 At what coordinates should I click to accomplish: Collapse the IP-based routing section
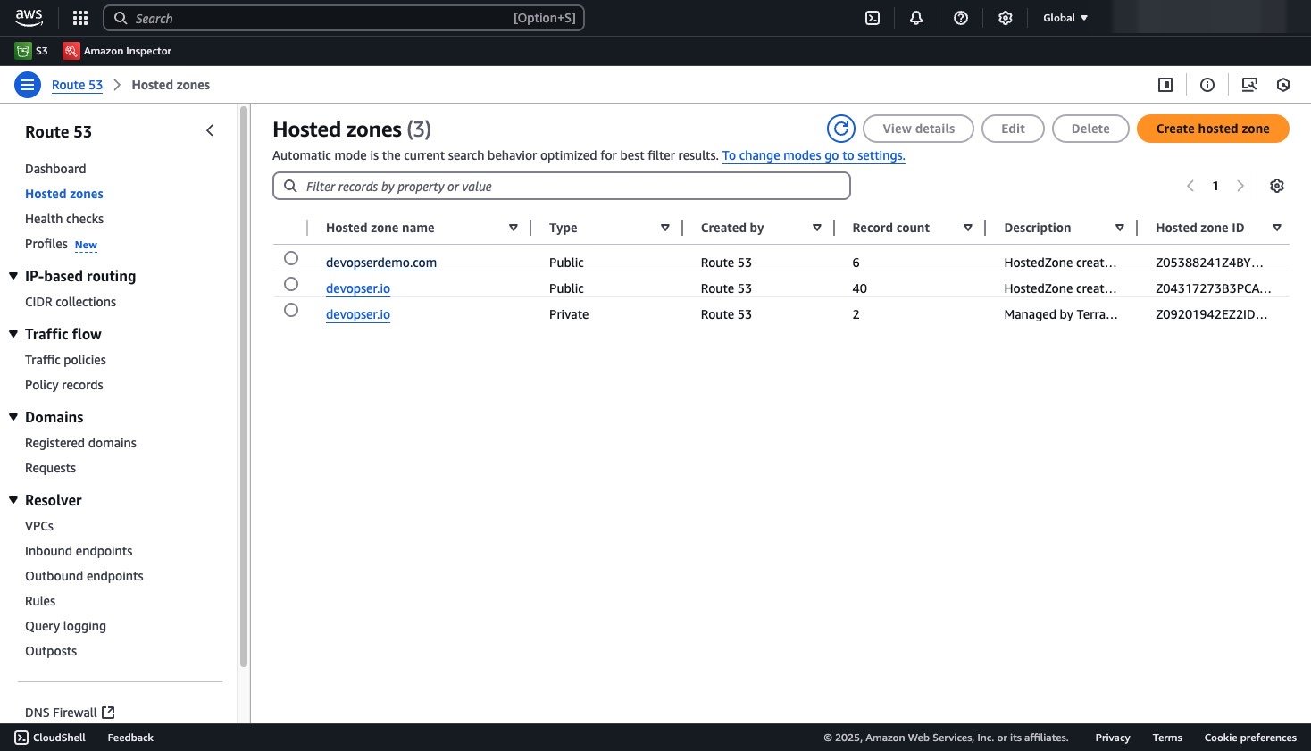point(13,276)
